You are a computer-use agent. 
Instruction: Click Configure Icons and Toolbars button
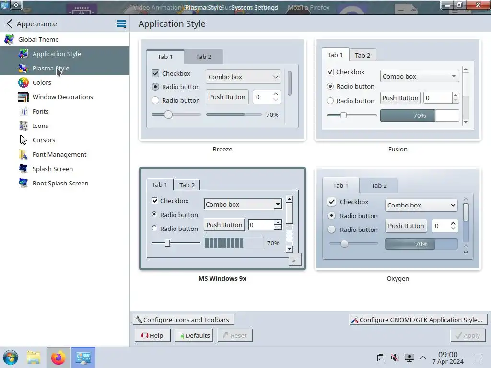(184, 320)
